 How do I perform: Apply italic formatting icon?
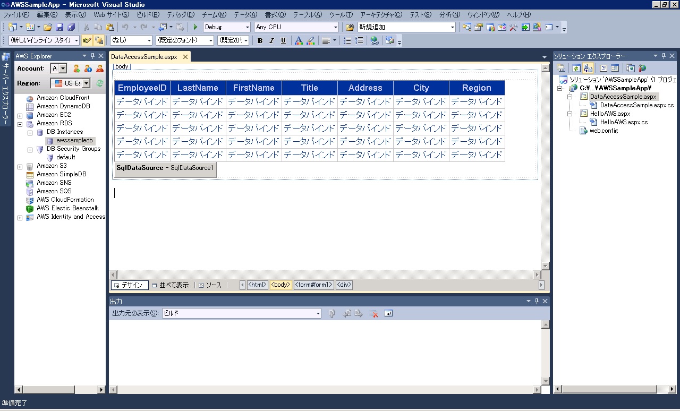point(271,40)
